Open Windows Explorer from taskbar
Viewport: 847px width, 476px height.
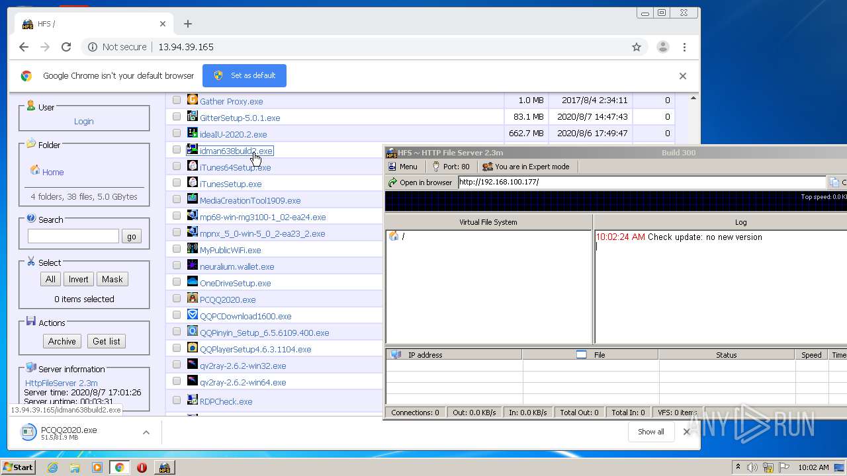point(75,467)
